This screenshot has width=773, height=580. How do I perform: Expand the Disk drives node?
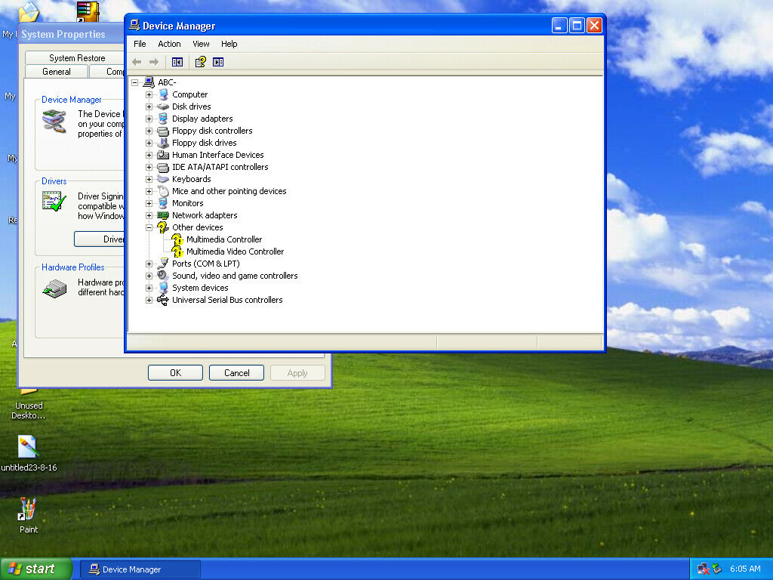pos(149,106)
